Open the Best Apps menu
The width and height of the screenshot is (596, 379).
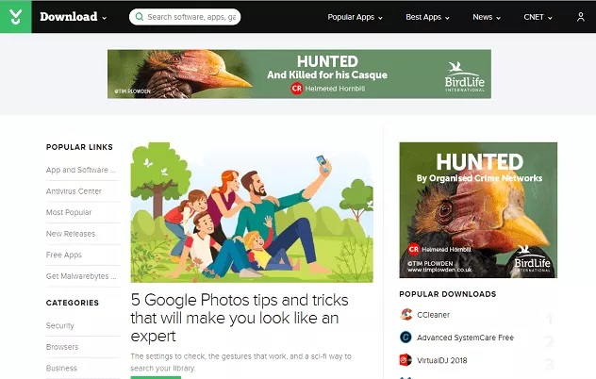pos(427,17)
